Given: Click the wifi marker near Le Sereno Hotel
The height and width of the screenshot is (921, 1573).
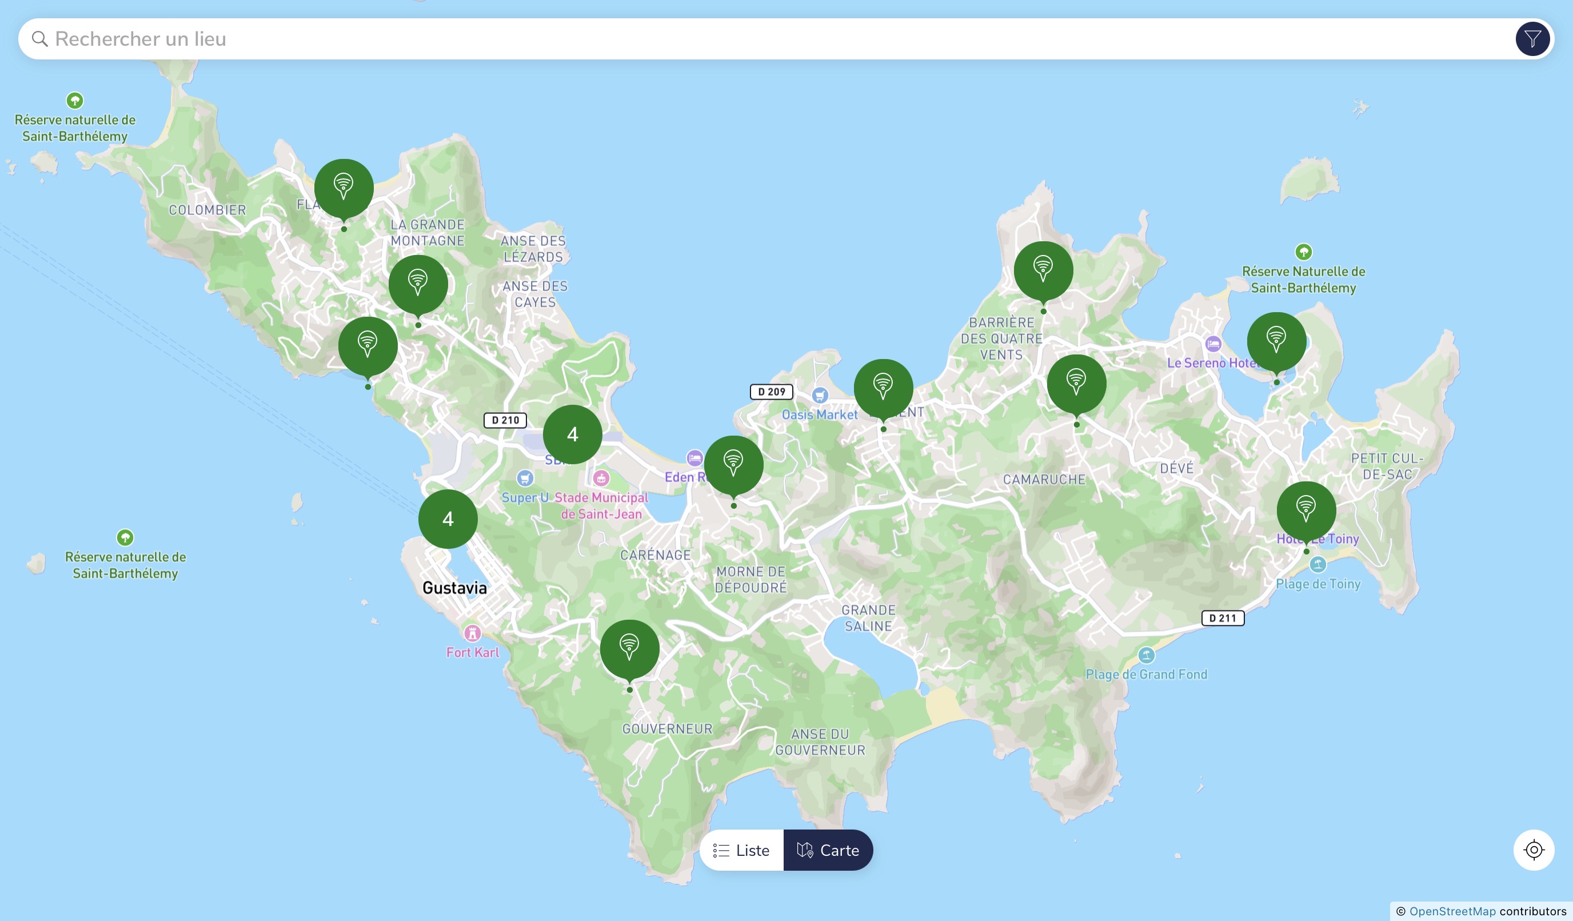Looking at the screenshot, I should click(x=1276, y=341).
